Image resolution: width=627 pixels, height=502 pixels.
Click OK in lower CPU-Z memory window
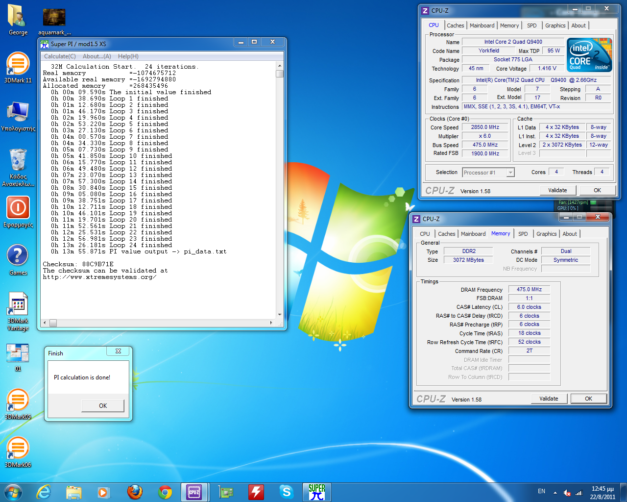click(x=589, y=399)
